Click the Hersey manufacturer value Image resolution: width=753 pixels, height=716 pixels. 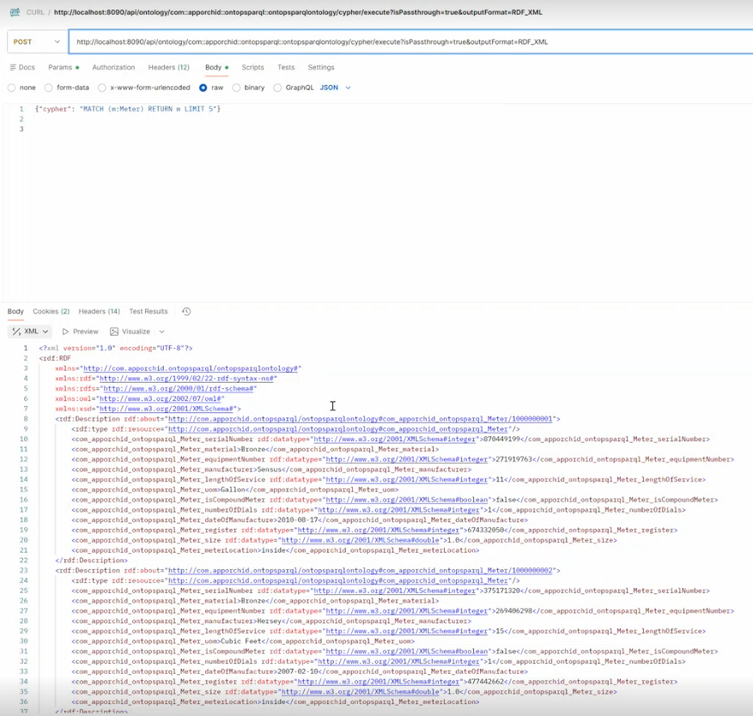pos(269,621)
